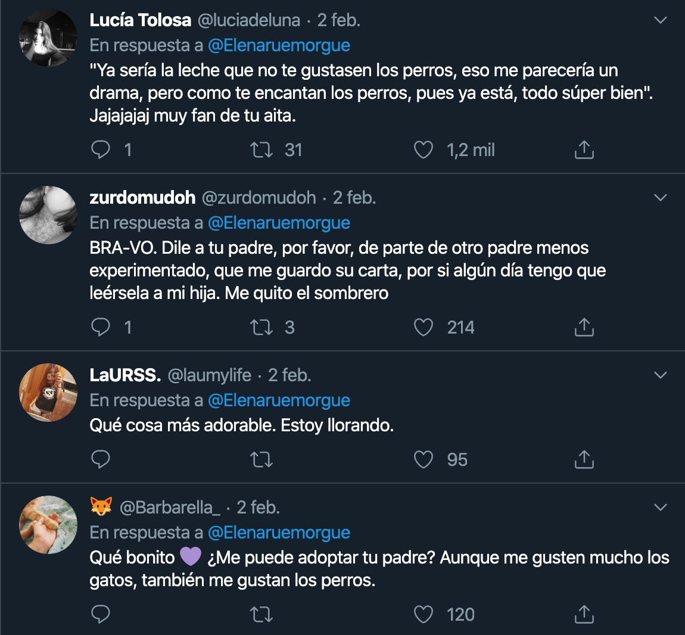Like Lucía Tolosa's tweet with 1,2 mil likes
The image size is (685, 635).
424,150
